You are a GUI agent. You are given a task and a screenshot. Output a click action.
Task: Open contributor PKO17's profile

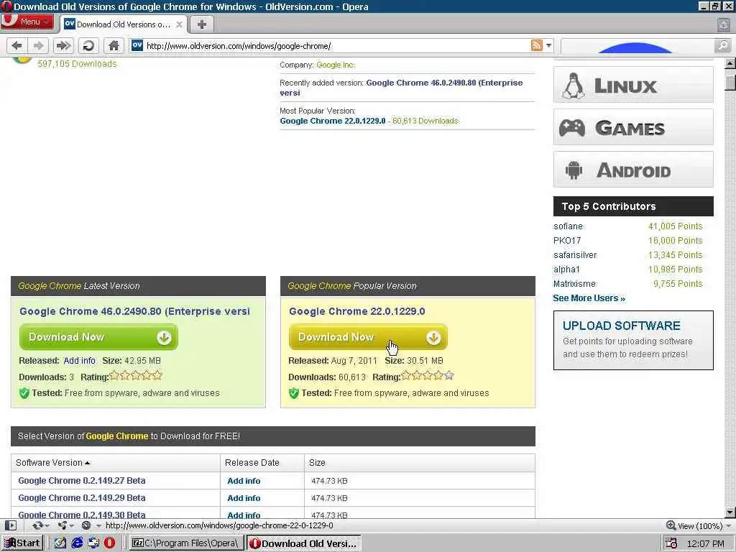pos(567,240)
